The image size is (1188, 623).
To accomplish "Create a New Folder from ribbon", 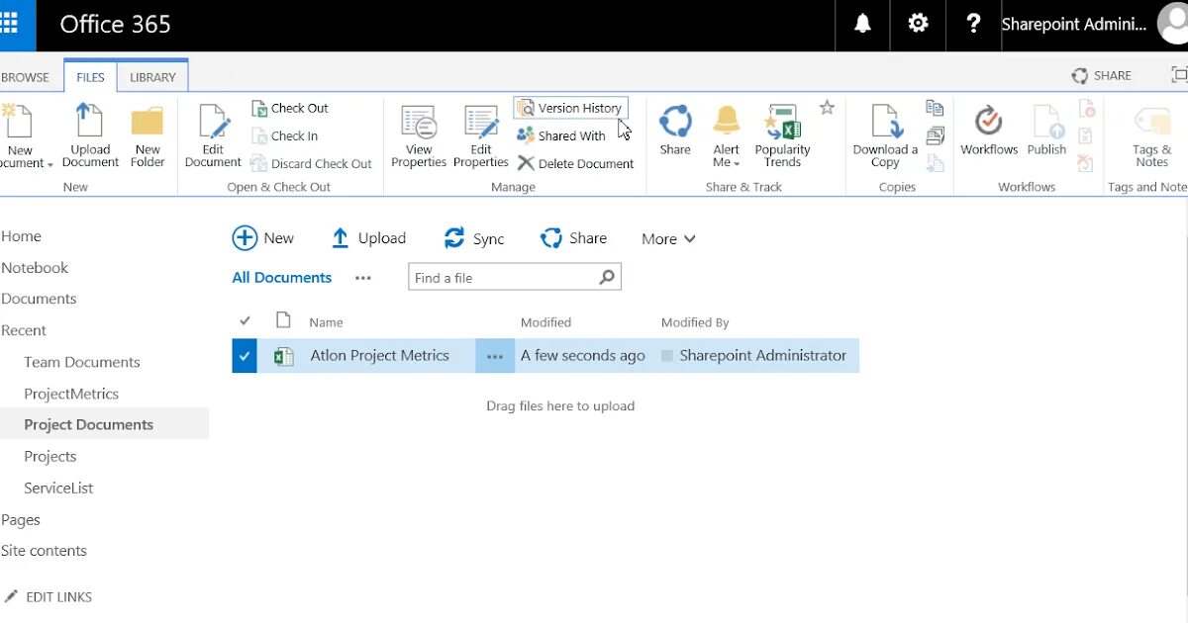I will pos(148,136).
